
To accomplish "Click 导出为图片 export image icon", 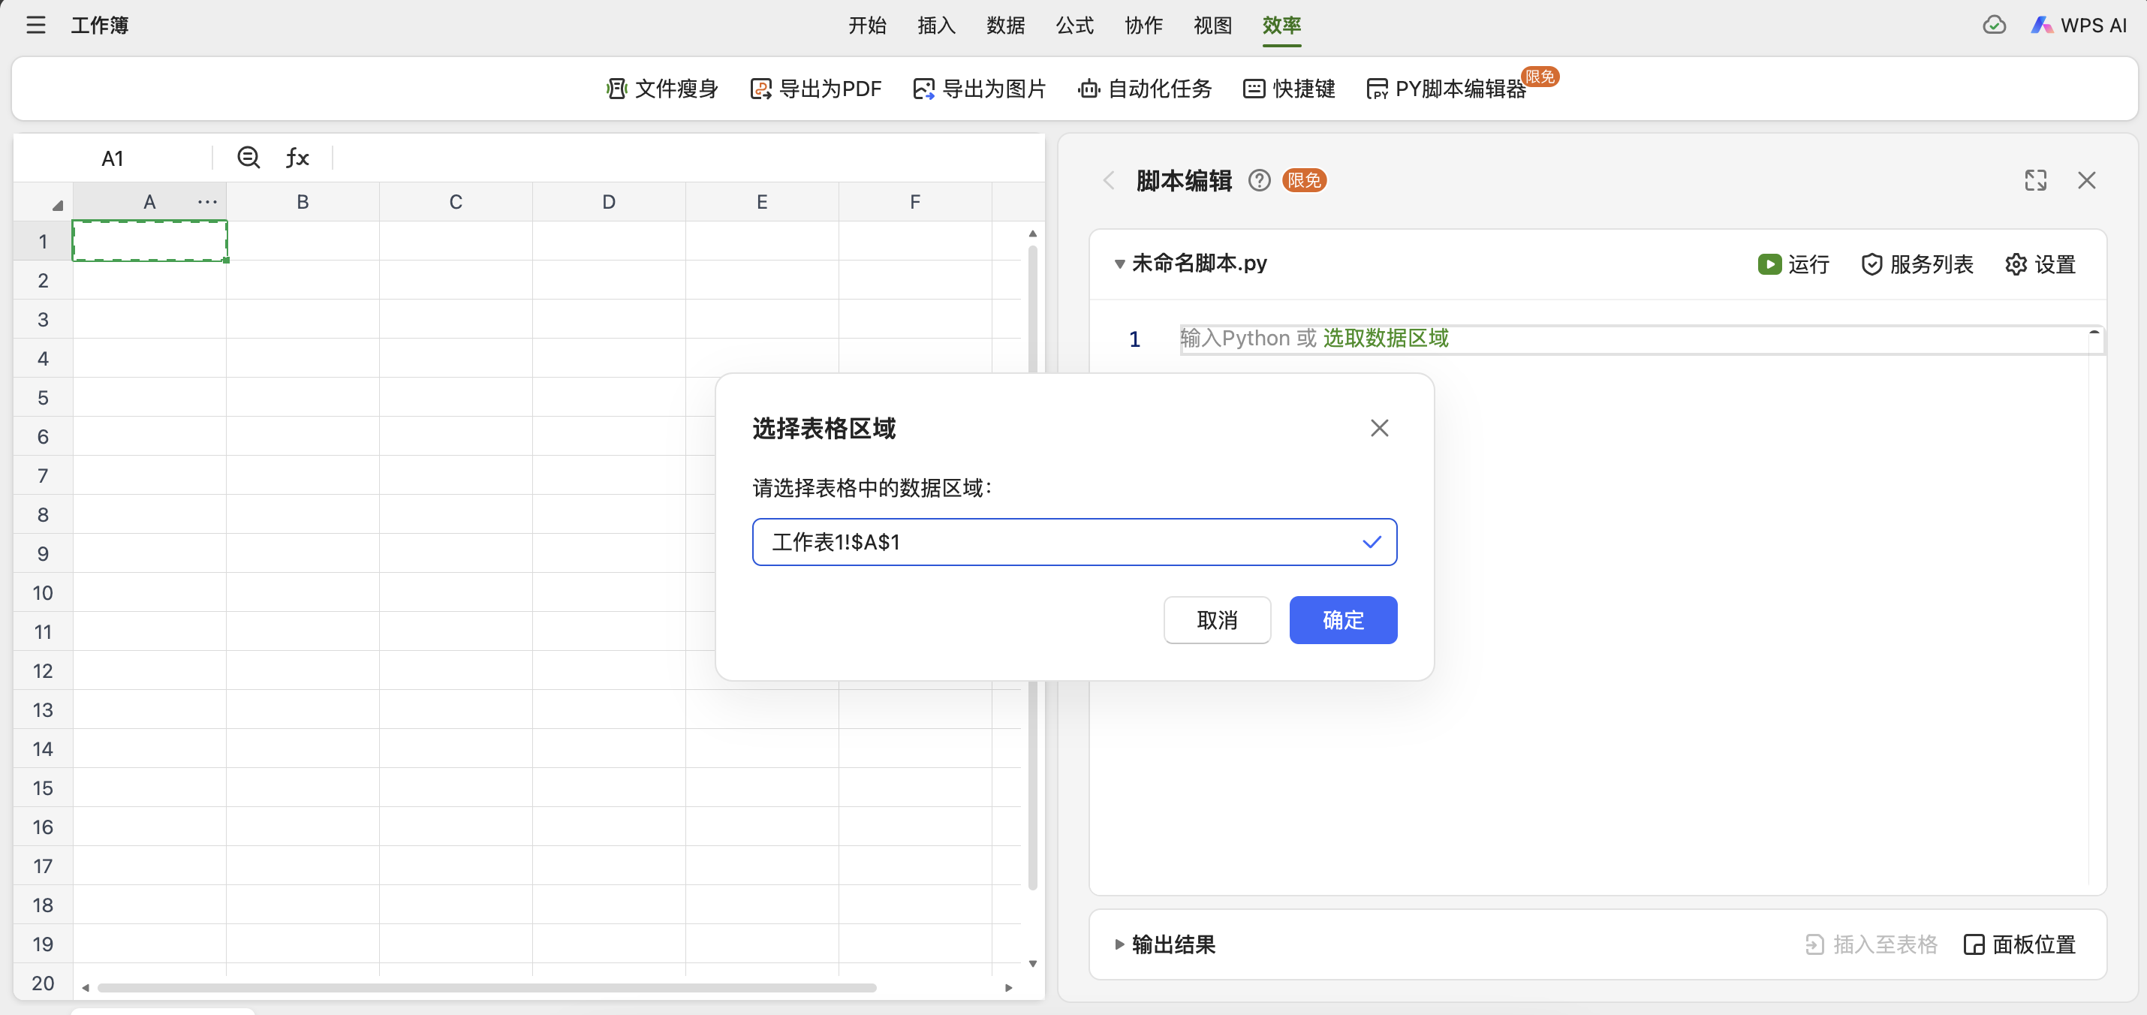I will (923, 89).
